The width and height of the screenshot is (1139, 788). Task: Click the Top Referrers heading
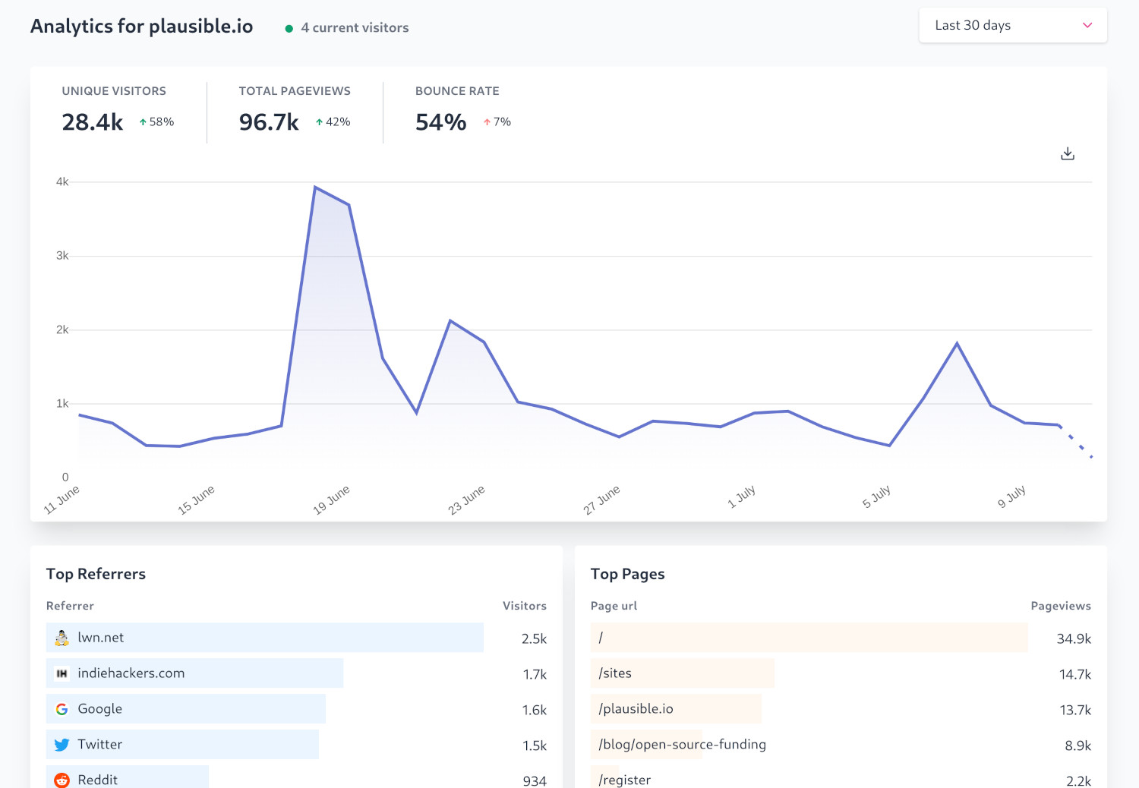tap(96, 574)
